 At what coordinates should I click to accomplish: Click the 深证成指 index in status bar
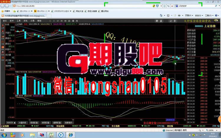[60, 126]
